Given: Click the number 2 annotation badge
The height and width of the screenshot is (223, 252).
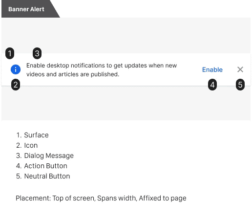Looking at the screenshot, I should [x=16, y=85].
